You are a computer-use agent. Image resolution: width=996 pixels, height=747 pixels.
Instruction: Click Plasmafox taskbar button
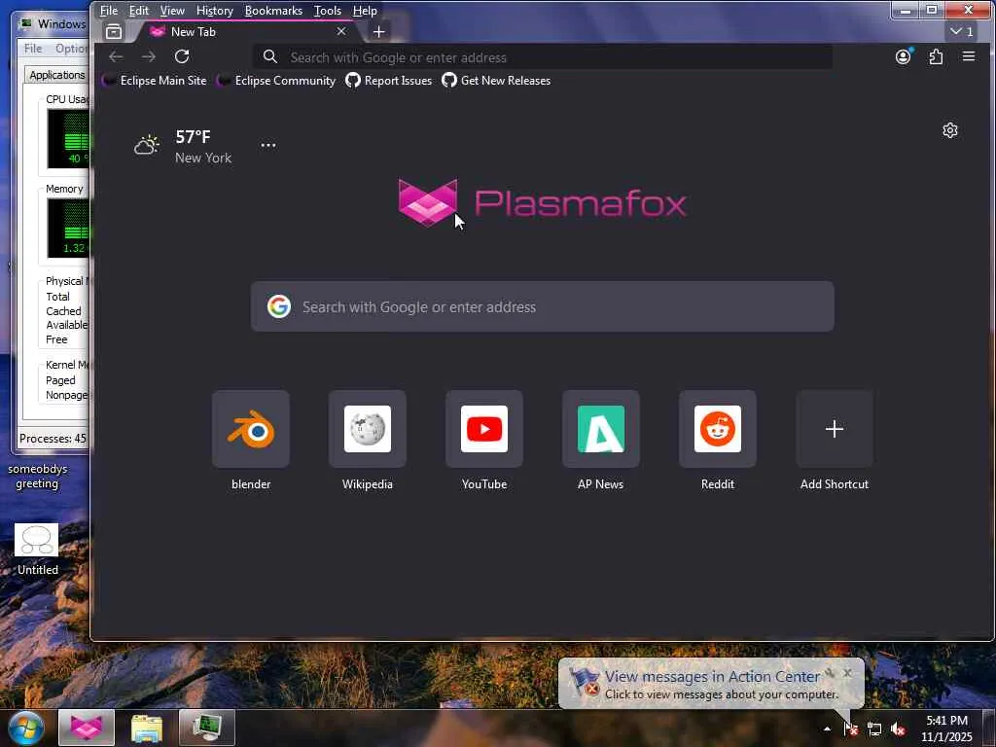click(87, 728)
